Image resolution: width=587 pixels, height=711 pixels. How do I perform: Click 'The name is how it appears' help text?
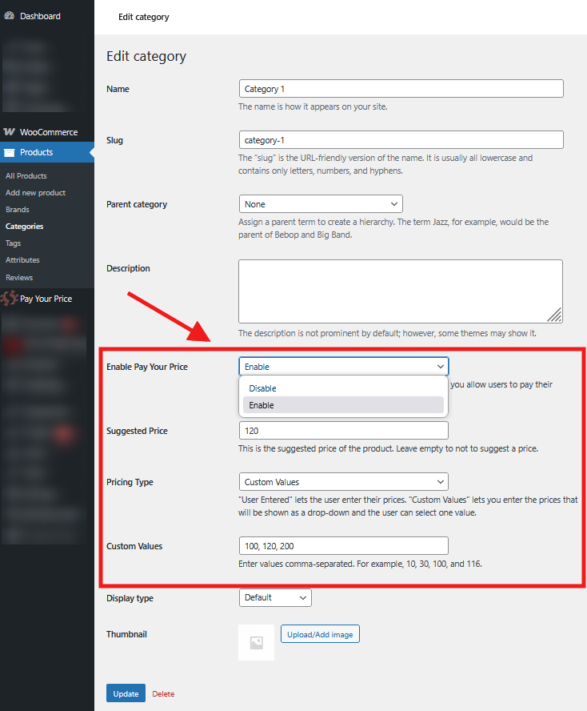(x=313, y=106)
